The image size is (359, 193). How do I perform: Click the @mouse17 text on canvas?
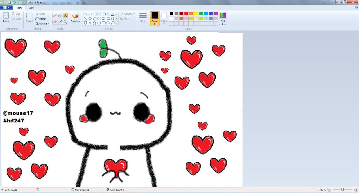click(x=18, y=113)
